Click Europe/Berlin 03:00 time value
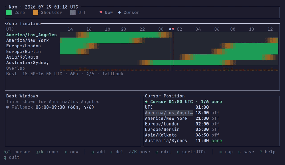The width and height of the screenshot is (285, 165). coord(202,129)
